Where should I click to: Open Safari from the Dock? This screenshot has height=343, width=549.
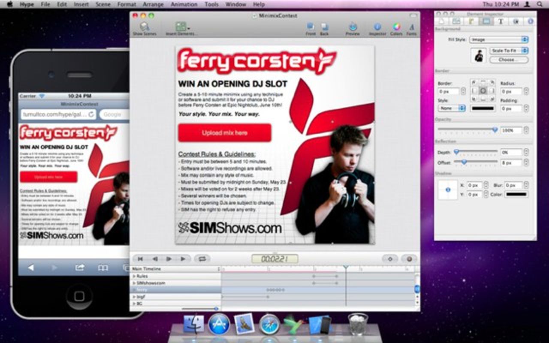269,325
